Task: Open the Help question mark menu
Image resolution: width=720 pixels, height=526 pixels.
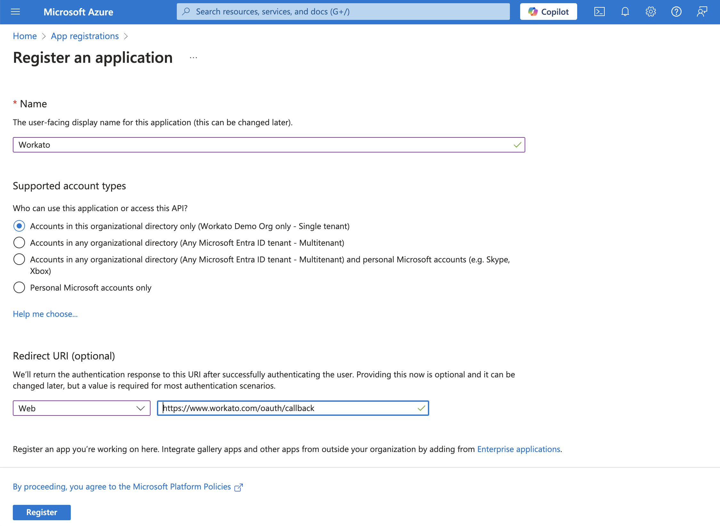Action: (x=676, y=12)
